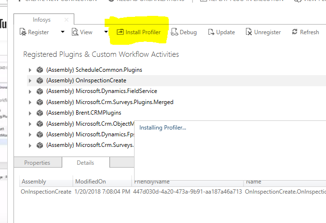This screenshot has width=326, height=223.
Task: Click the 447d030d-4a20-473a-9b91-aa187a46a713 cell
Action: (x=188, y=192)
